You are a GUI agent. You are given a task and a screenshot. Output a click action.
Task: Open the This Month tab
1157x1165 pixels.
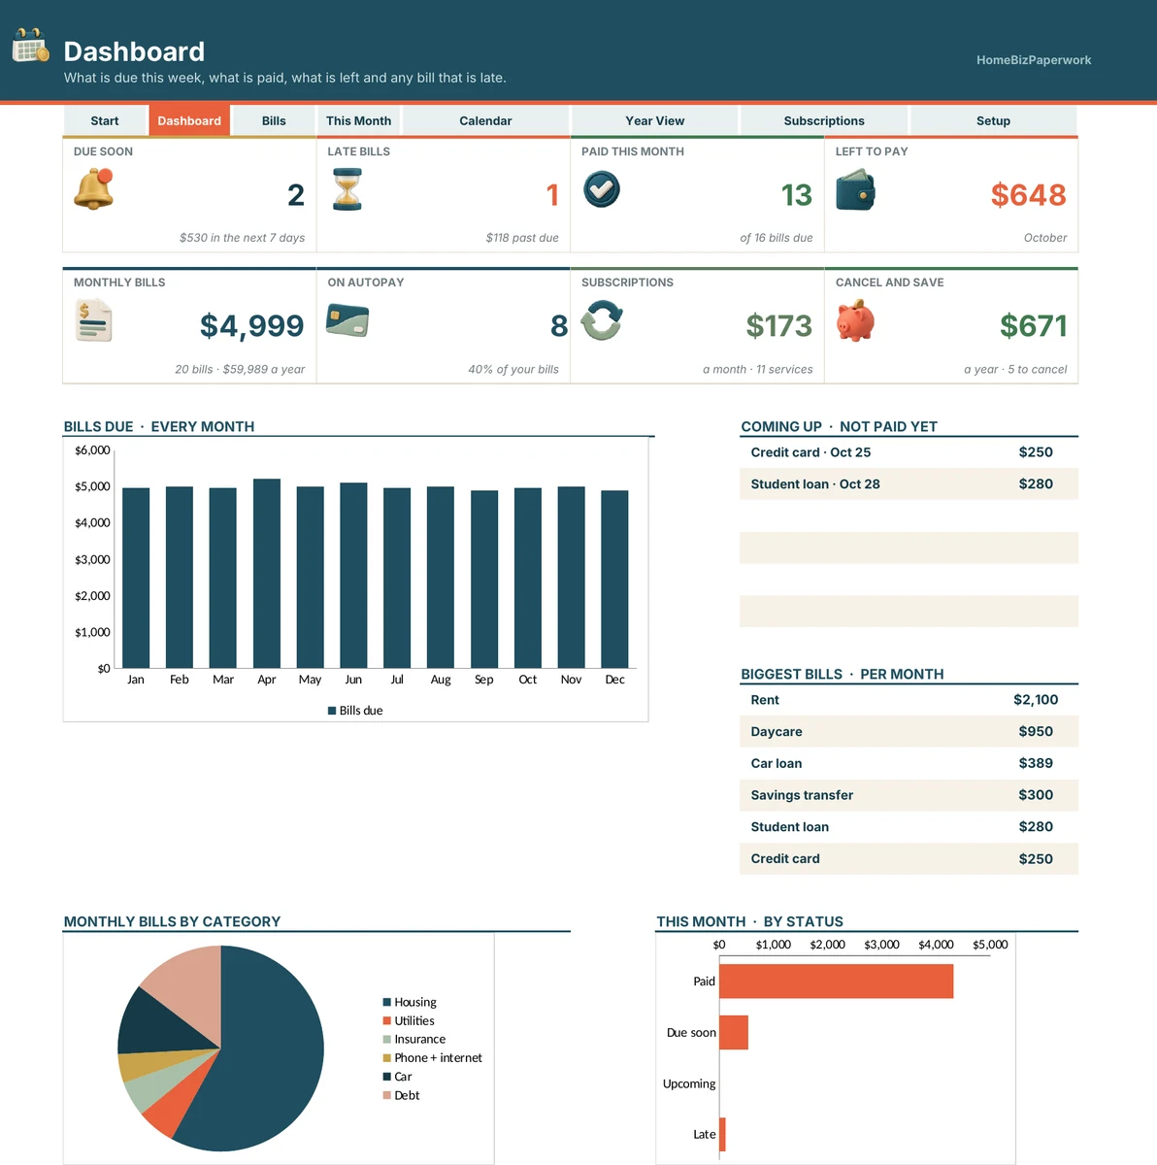click(359, 120)
